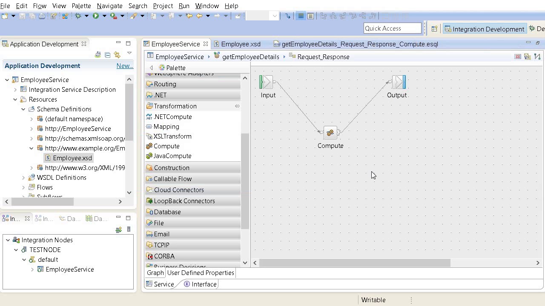545x306 pixels.
Task: Click the palette vertical scrollbar thumb
Action: click(x=245, y=181)
